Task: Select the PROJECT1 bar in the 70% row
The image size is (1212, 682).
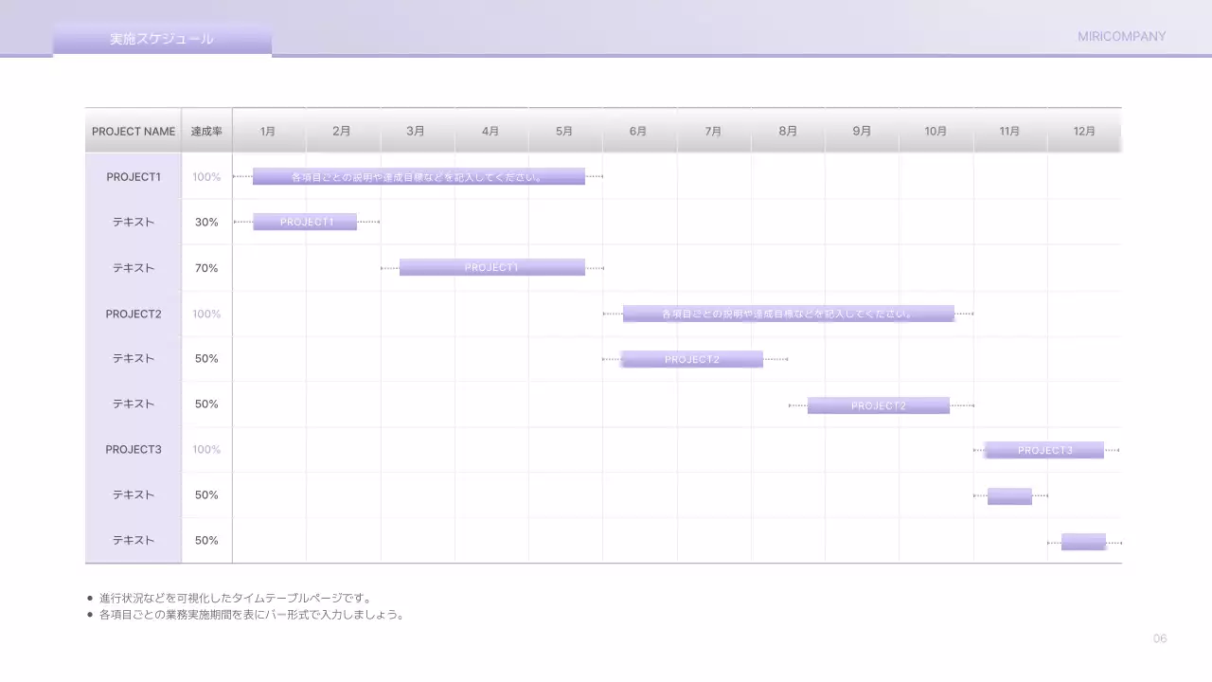Action: 491,268
